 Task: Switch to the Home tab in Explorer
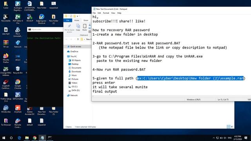[x=76, y=20]
